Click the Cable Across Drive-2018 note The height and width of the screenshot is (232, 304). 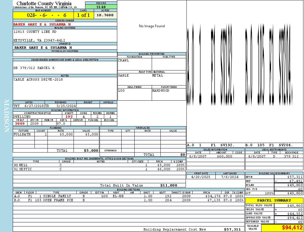coord(38,79)
